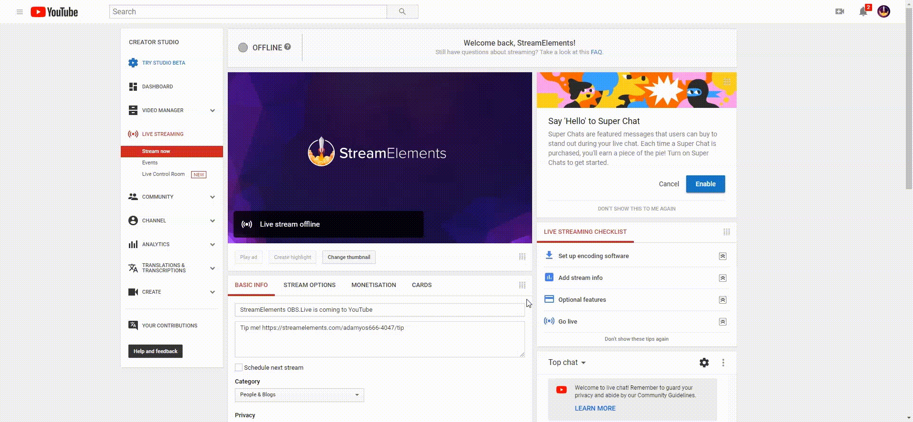Viewport: 913px width, 422px height.
Task: Click the OFFLINE help question mark
Action: click(287, 47)
